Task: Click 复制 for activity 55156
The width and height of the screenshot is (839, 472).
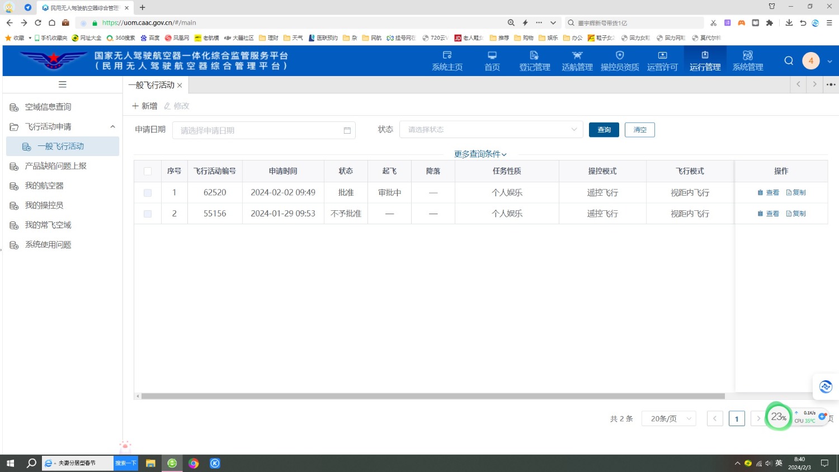Action: (796, 214)
